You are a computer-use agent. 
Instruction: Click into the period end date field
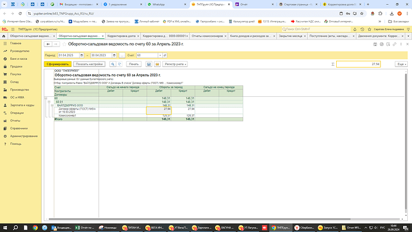point(101,55)
